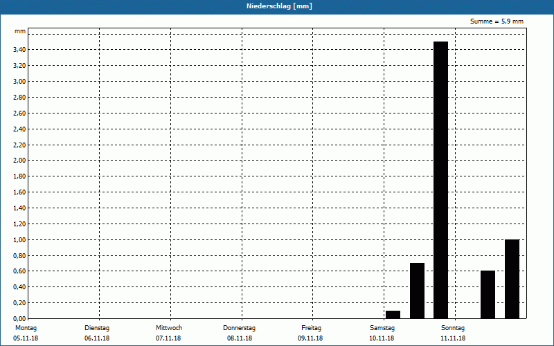This screenshot has width=554, height=346.
Task: Click the Samstag axis label
Action: point(382,328)
